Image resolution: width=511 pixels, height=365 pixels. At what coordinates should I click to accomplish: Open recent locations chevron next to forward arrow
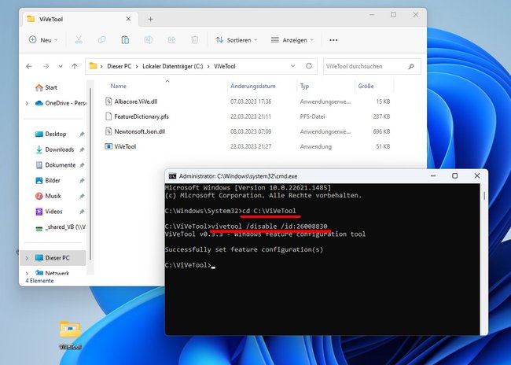pyautogui.click(x=61, y=66)
